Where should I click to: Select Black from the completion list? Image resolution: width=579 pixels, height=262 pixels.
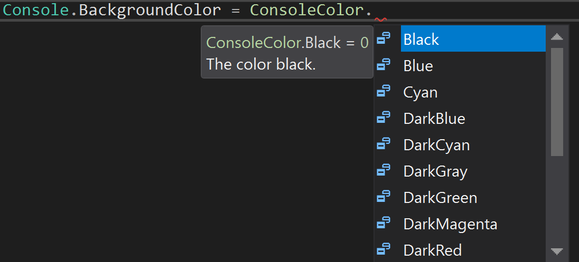[473, 38]
